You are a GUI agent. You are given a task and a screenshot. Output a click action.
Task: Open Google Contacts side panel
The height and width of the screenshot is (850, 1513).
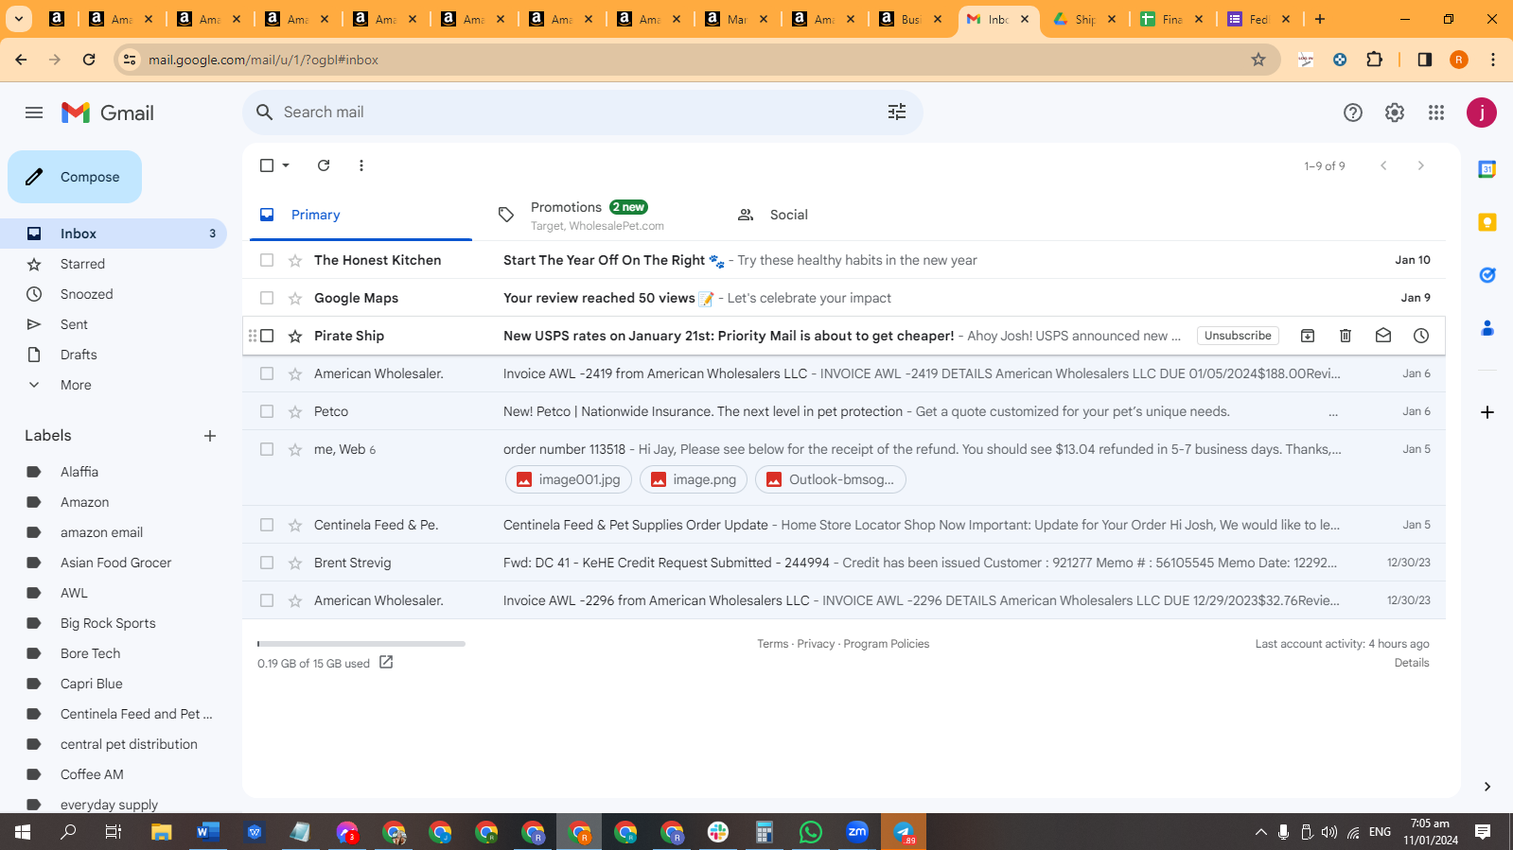pyautogui.click(x=1487, y=328)
